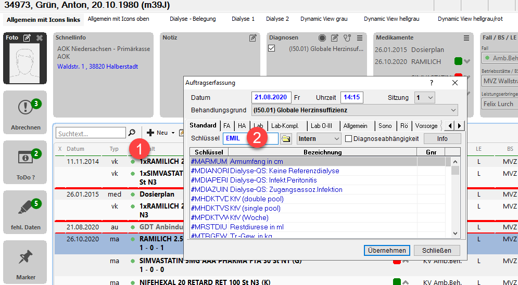The height and width of the screenshot is (285, 518).
Task: Click the Schließen button
Action: click(x=436, y=250)
